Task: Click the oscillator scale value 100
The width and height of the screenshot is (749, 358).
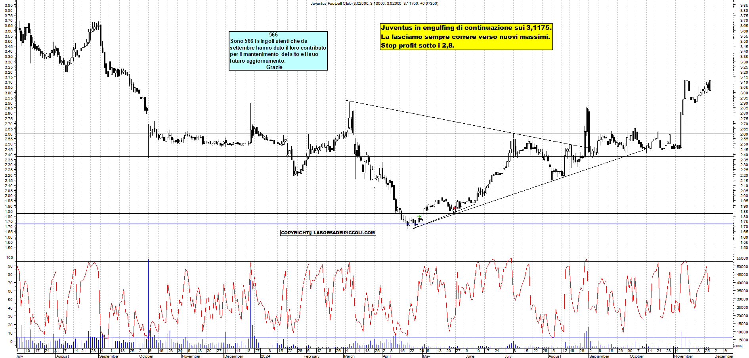Action: point(9,258)
